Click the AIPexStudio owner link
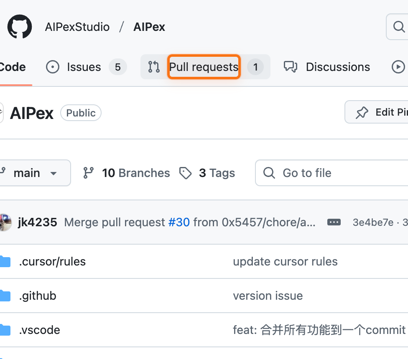Image resolution: width=408 pixels, height=359 pixels. (x=77, y=26)
